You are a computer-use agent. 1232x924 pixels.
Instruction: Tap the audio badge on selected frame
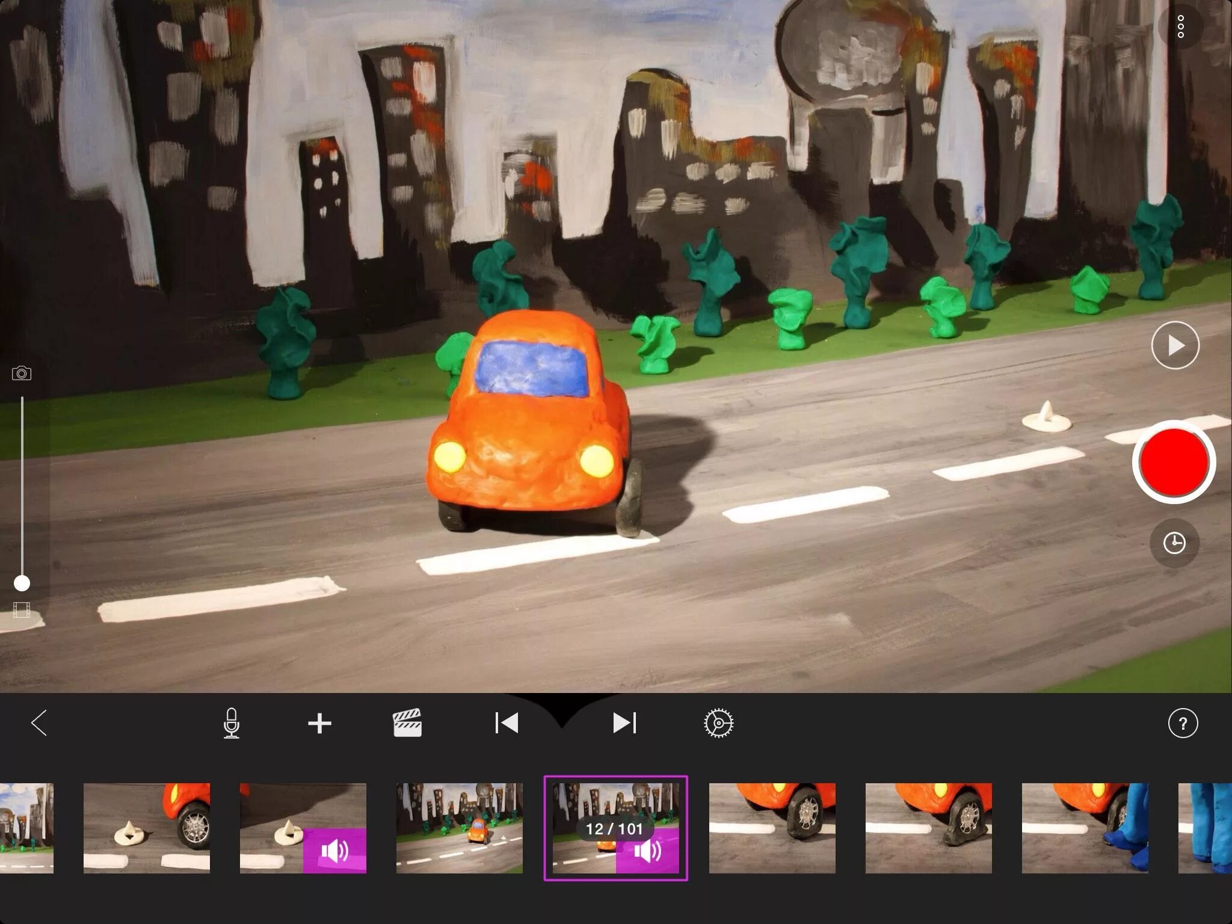point(647,851)
